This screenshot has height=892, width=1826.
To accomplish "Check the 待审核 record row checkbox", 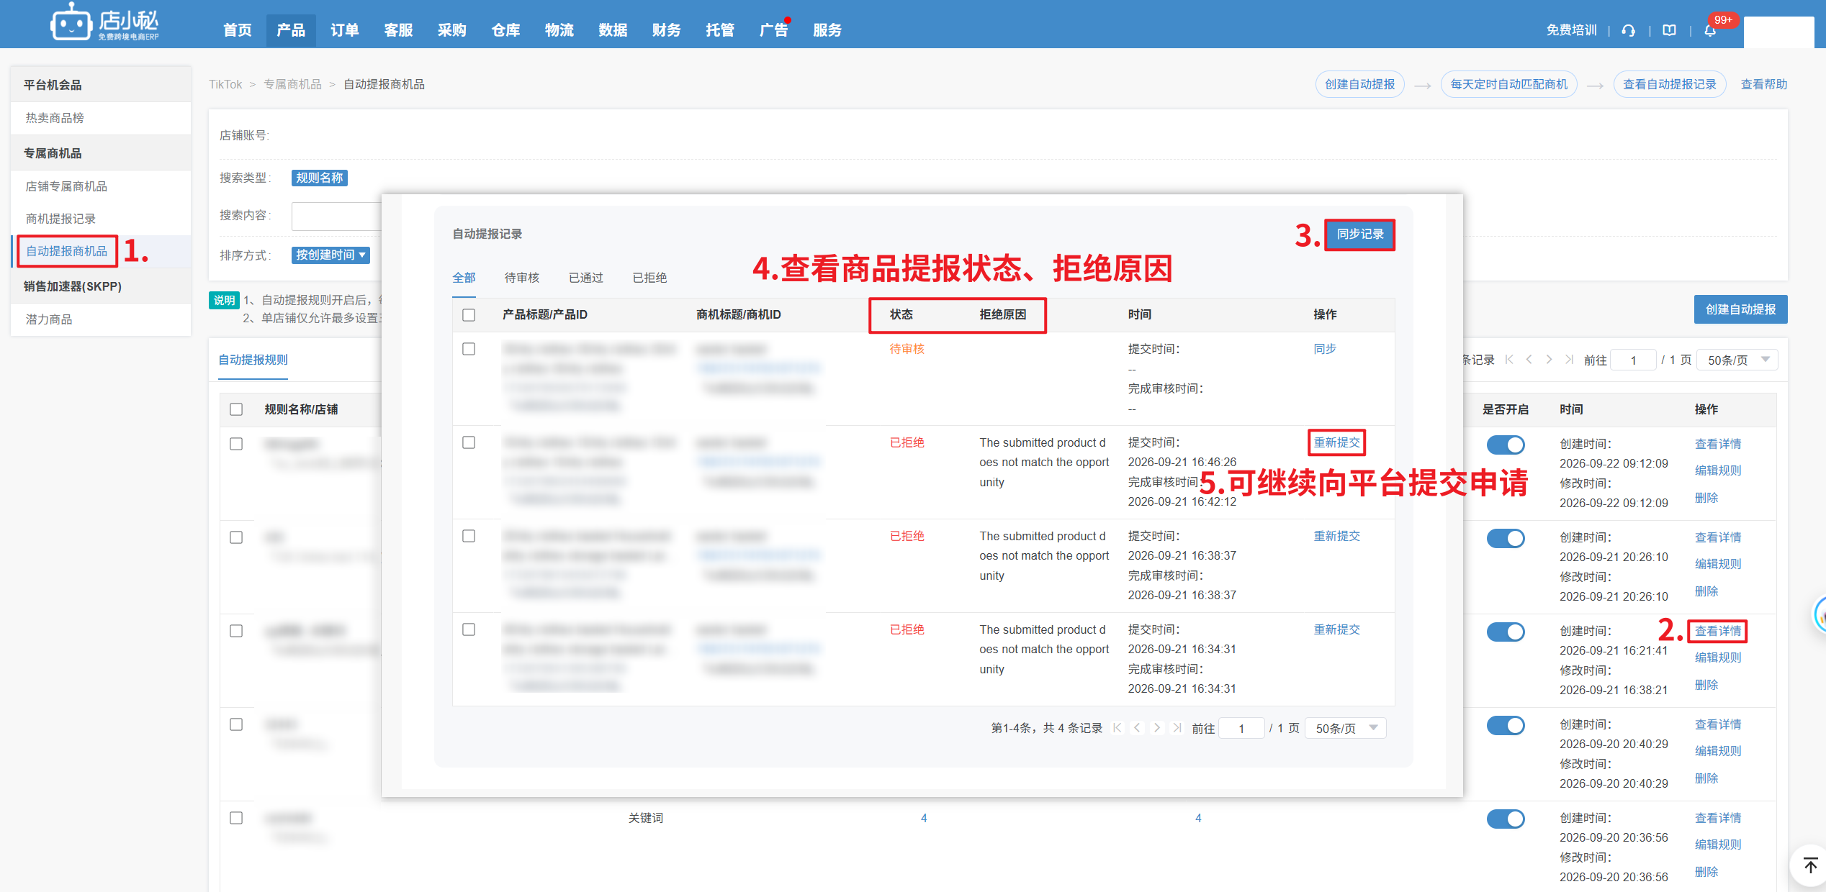I will (x=469, y=349).
